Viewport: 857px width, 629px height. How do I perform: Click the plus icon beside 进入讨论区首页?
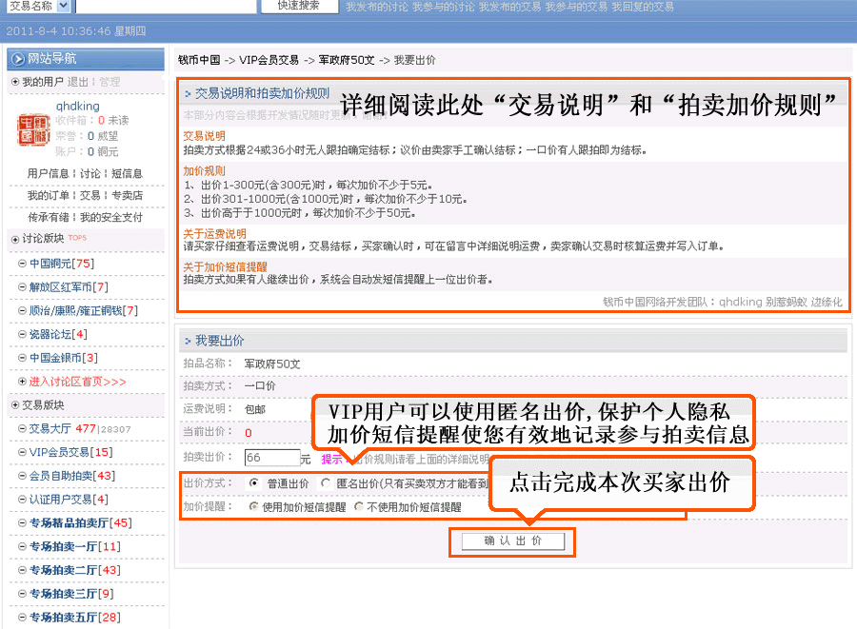click(x=22, y=382)
